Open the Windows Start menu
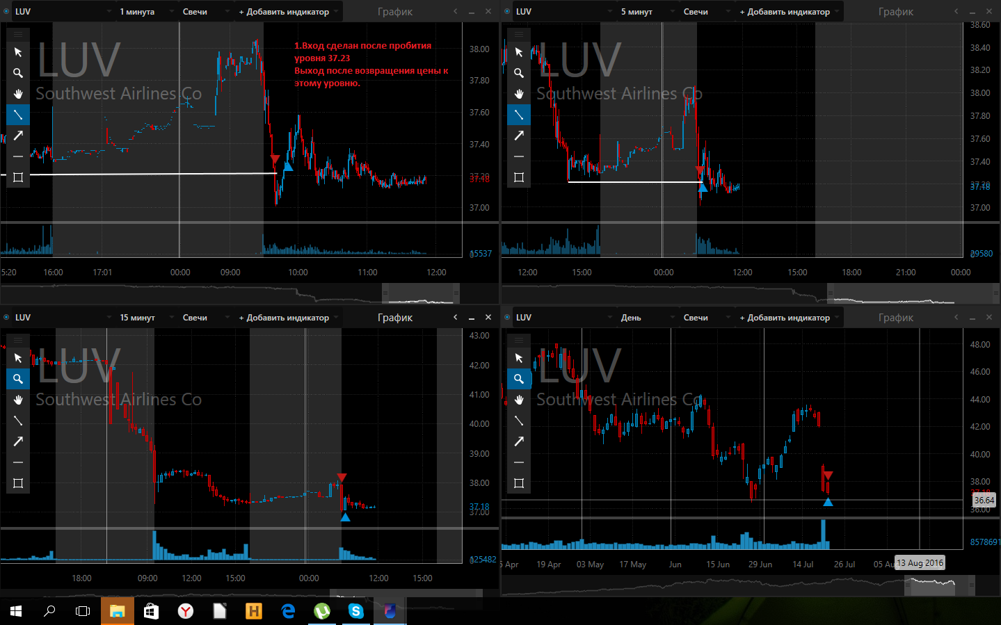The height and width of the screenshot is (625, 1001). click(16, 611)
